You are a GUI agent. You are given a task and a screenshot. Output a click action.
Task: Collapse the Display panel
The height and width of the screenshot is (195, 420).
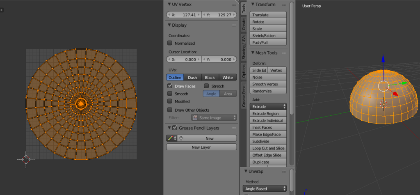pyautogui.click(x=169, y=25)
